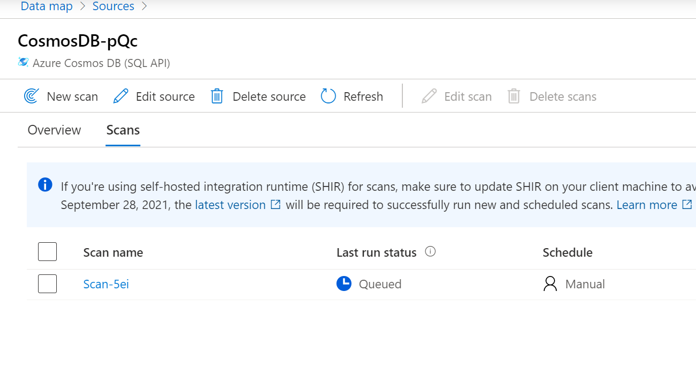The width and height of the screenshot is (696, 388).
Task: Click the Manual schedule person icon
Action: [550, 283]
